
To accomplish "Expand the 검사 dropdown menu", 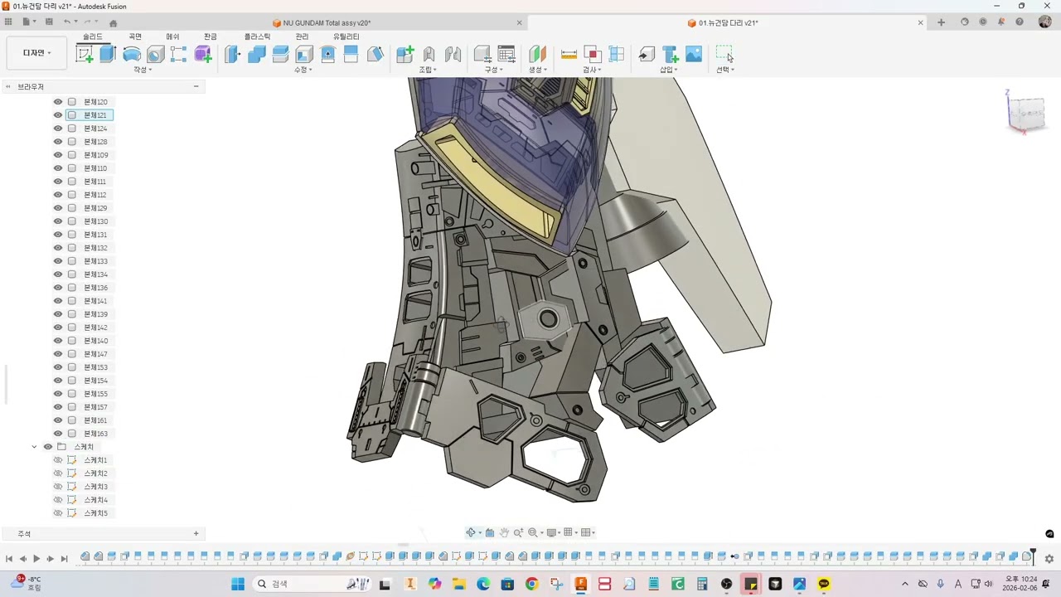I will click(591, 70).
